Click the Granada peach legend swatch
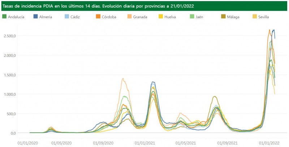This screenshot has width=289, height=147. [x=129, y=17]
